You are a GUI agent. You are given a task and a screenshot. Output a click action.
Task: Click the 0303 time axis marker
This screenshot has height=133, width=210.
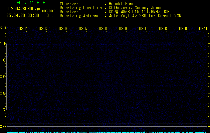point(63,29)
